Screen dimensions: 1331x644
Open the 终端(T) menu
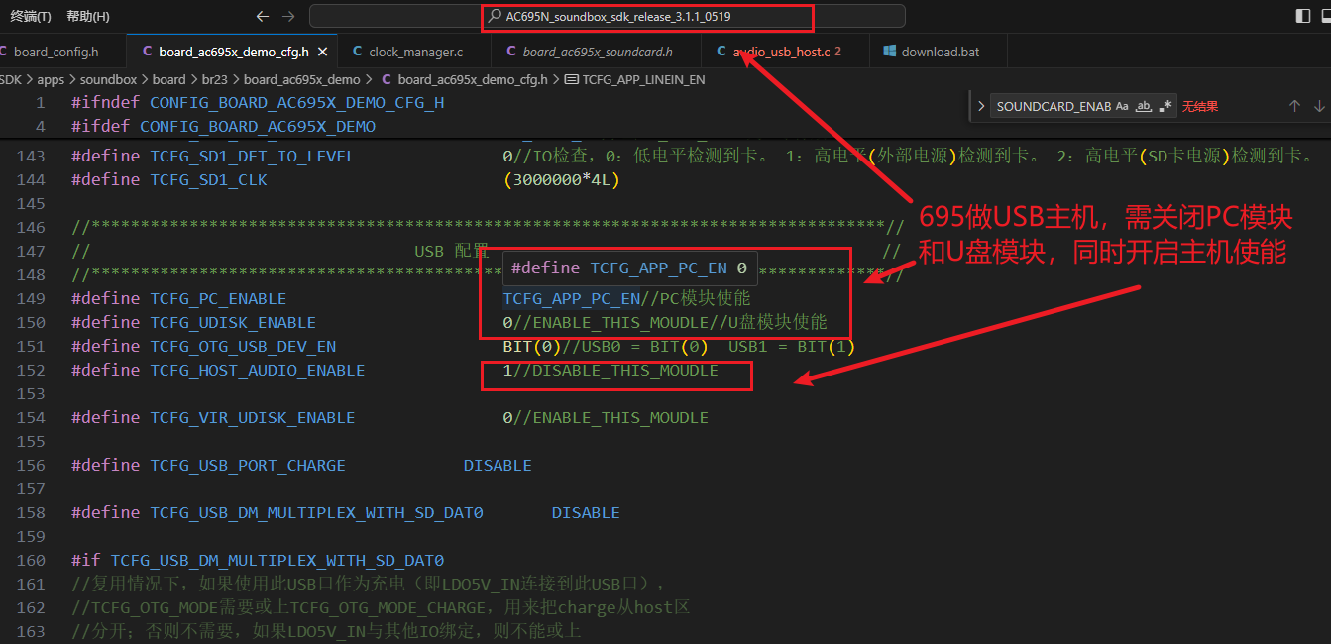pos(31,16)
